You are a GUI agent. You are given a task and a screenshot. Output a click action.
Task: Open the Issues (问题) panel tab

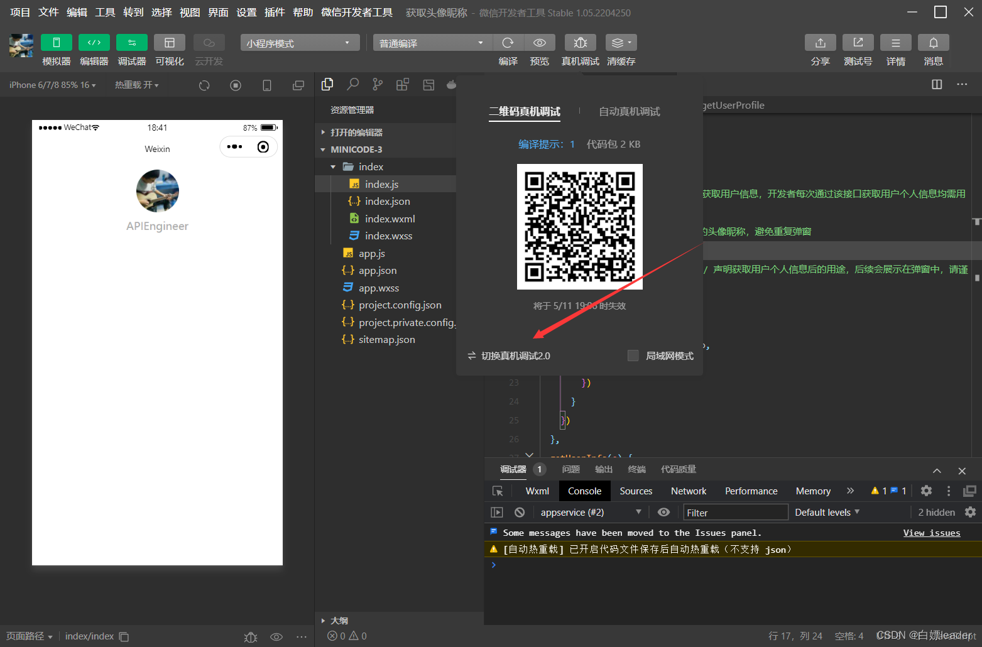[x=570, y=469]
